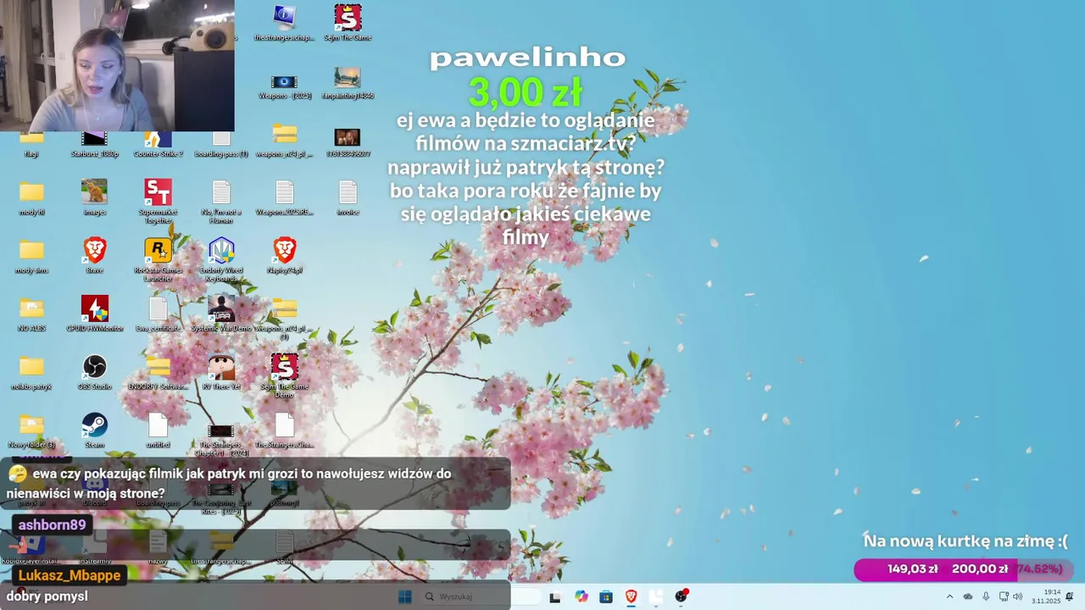Open the NO ALBS folder

[x=31, y=313]
